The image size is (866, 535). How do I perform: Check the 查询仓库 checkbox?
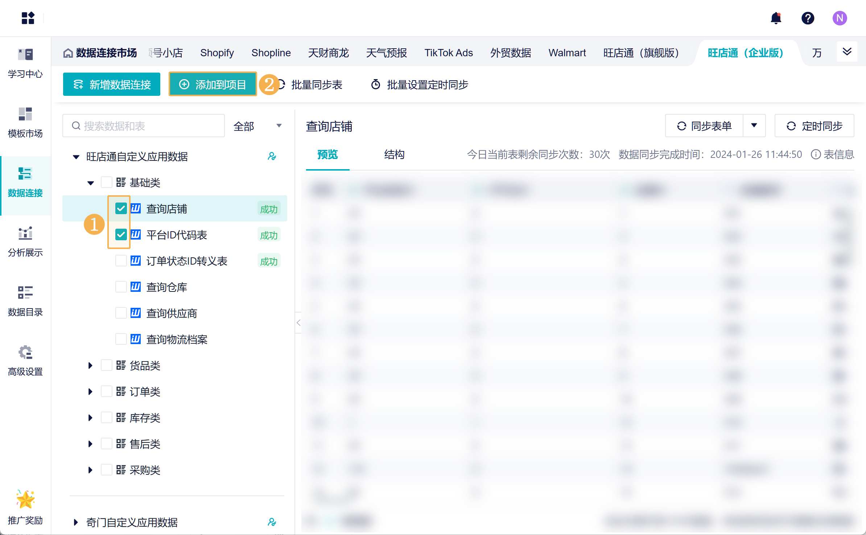[121, 287]
